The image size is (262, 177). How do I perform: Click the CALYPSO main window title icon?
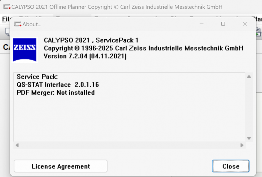click(x=7, y=7)
